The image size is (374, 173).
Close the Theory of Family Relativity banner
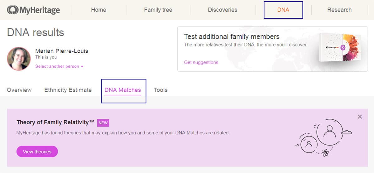(x=360, y=117)
